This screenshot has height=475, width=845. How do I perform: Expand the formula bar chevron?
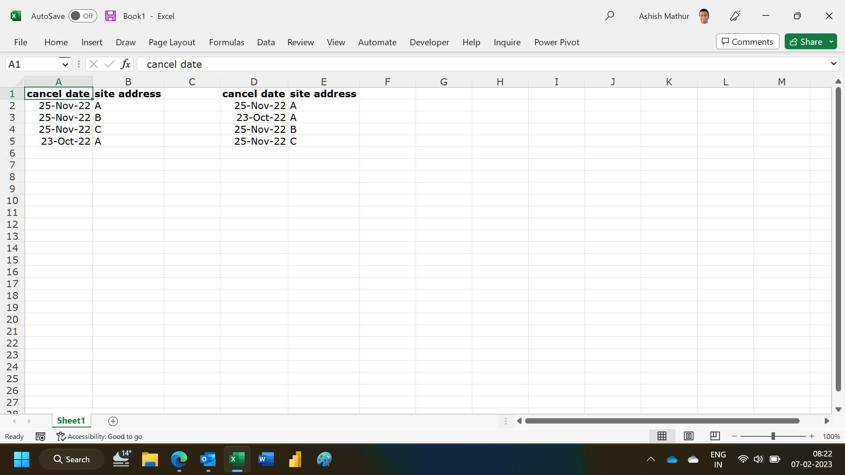pyautogui.click(x=833, y=64)
